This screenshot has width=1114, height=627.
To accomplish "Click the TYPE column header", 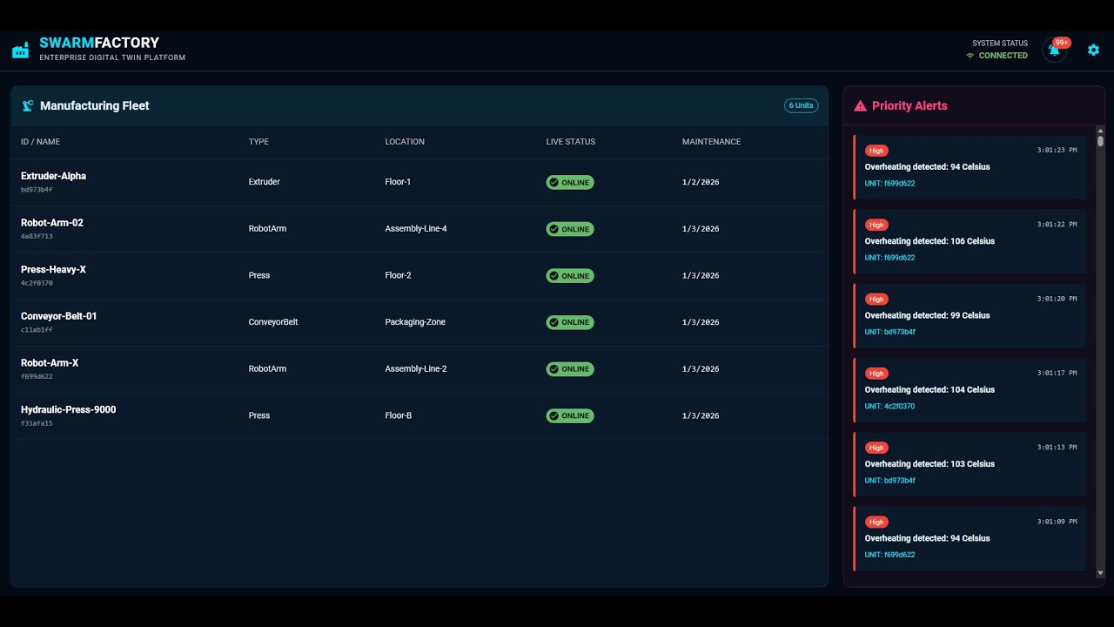I will coord(258,142).
